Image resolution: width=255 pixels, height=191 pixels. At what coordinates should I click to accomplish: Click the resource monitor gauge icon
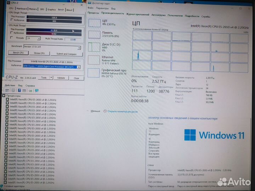pyautogui.click(x=105, y=111)
